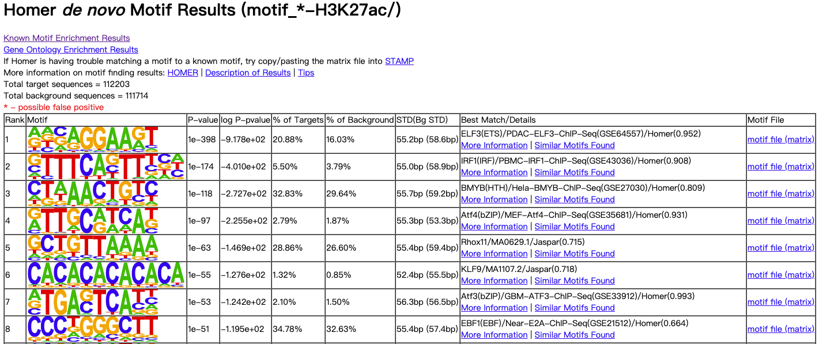The height and width of the screenshot is (344, 819).
Task: View Similar Motifs Found for KLF9
Action: pos(575,281)
